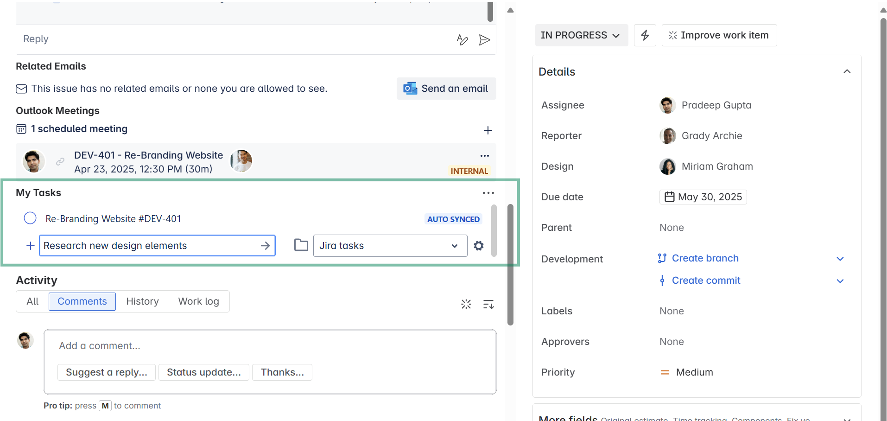Viewport: 887px width, 421px height.
Task: Add a new Outlook meeting with plus icon
Action: pos(488,130)
